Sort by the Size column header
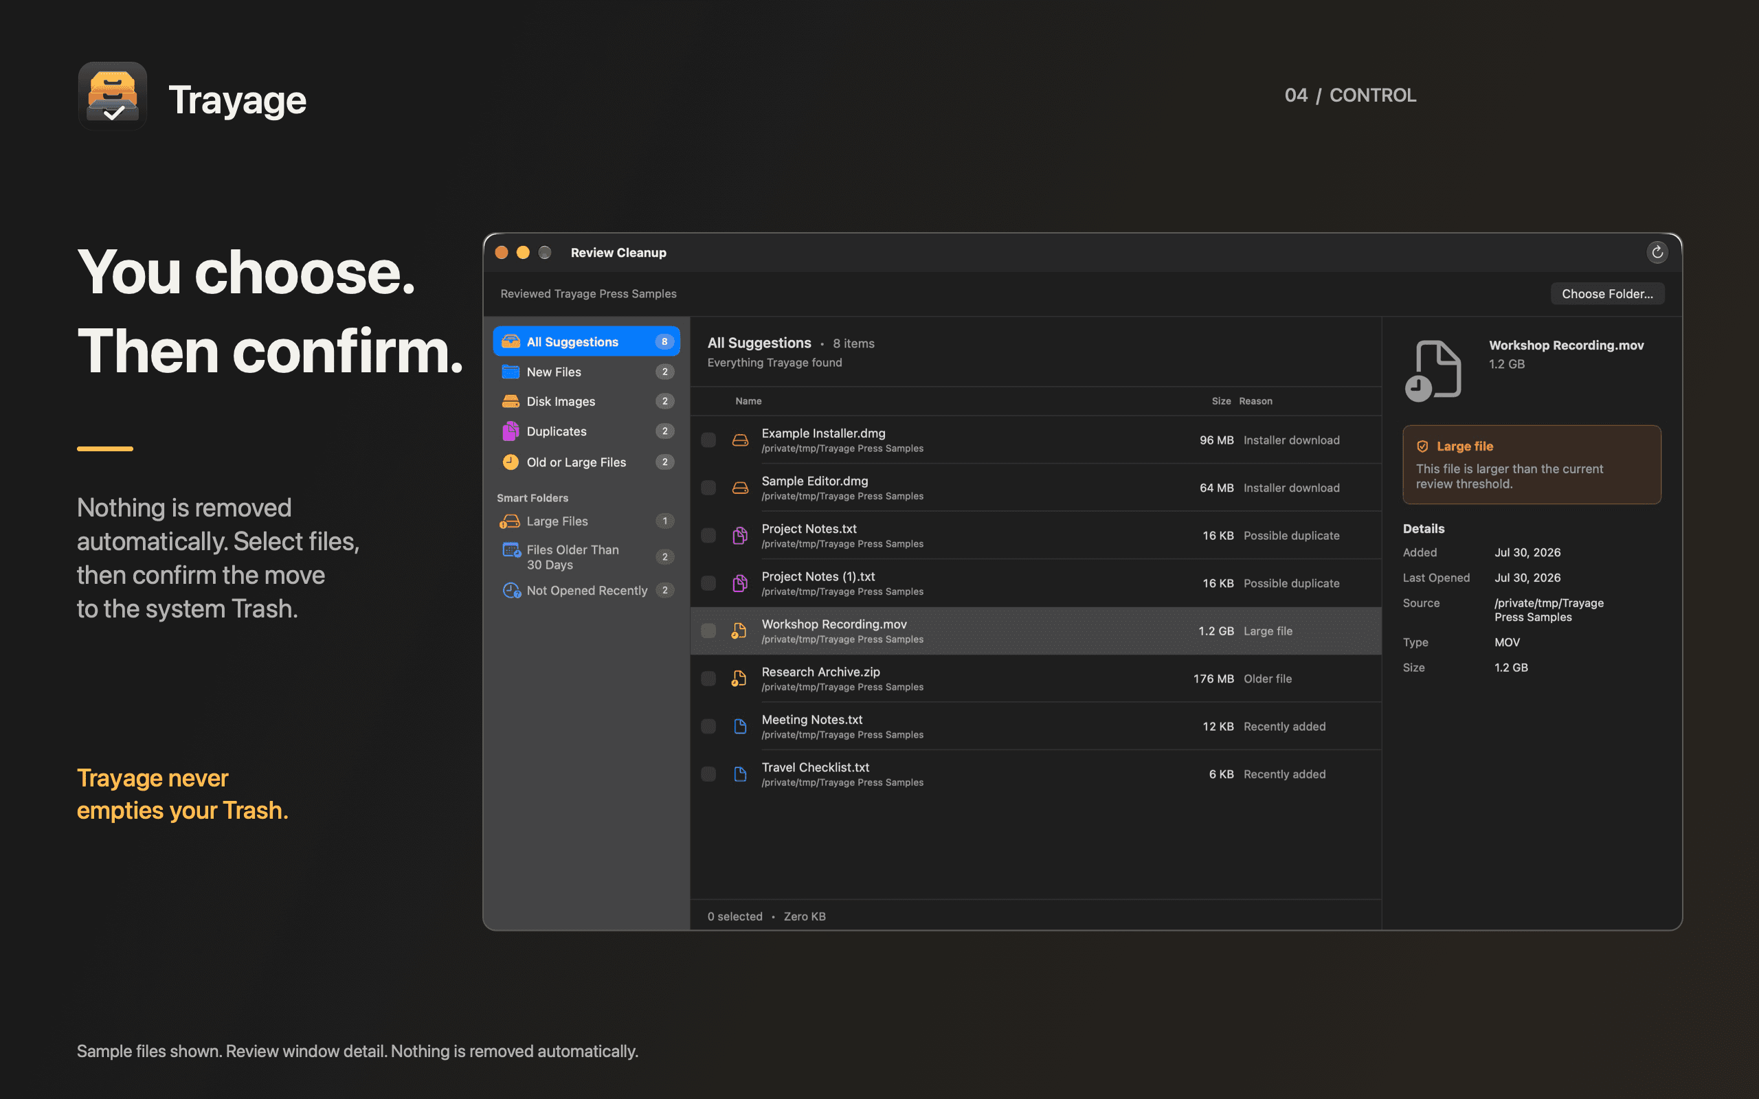Viewport: 1759px width, 1099px height. click(1221, 401)
